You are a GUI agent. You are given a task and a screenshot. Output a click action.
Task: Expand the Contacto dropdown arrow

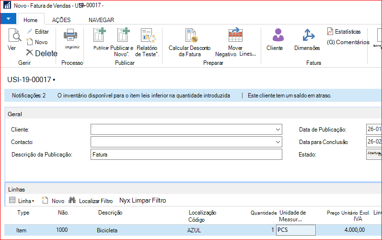pyautogui.click(x=278, y=142)
